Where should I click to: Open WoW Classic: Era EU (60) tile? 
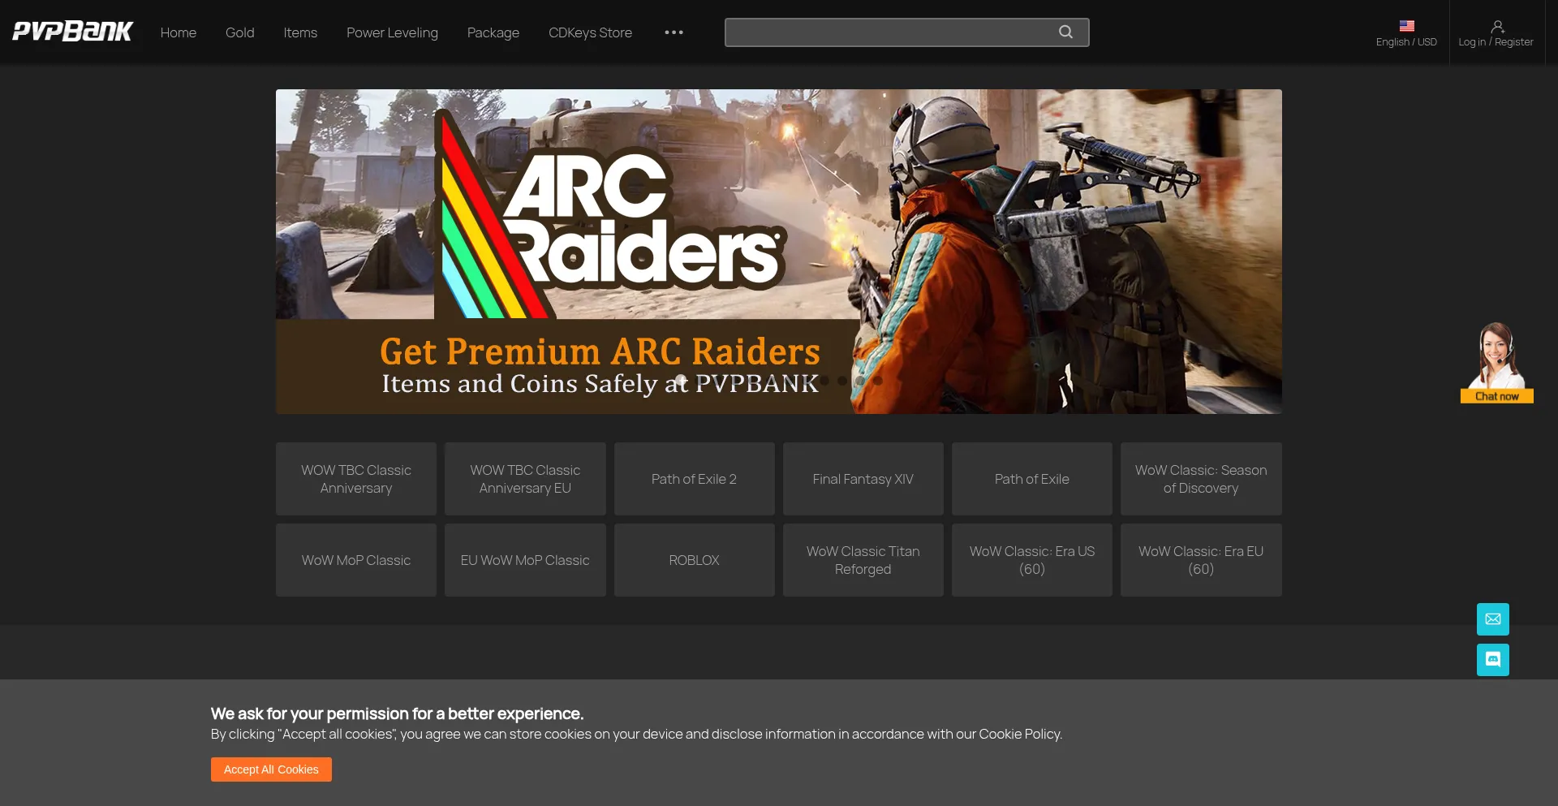pyautogui.click(x=1201, y=560)
